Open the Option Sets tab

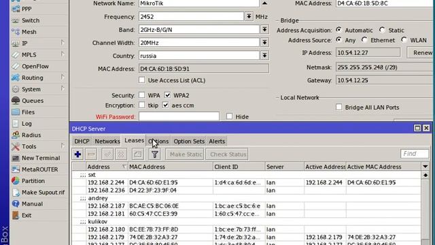tap(189, 141)
